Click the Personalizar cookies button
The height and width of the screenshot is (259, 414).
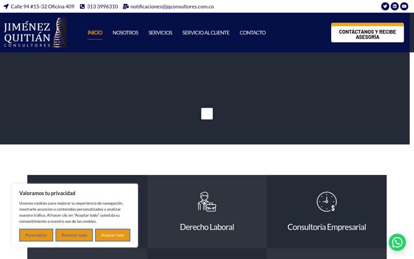pyautogui.click(x=36, y=235)
